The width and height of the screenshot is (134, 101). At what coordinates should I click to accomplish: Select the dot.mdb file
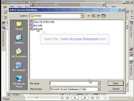36,25
